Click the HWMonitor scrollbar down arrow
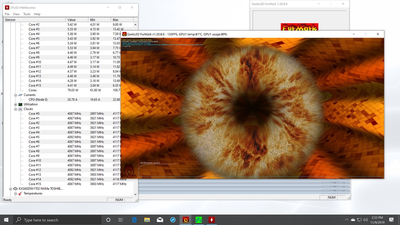400x225 pixels. coord(135,194)
